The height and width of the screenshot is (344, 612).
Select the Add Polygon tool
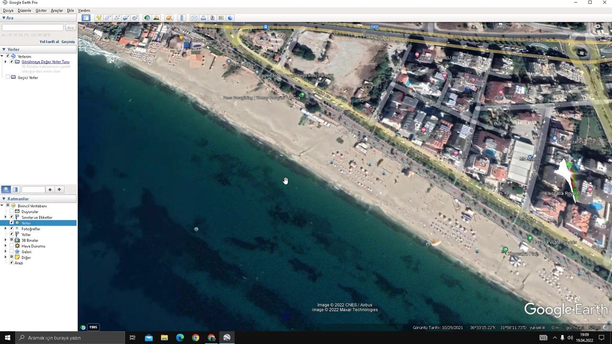pos(108,18)
